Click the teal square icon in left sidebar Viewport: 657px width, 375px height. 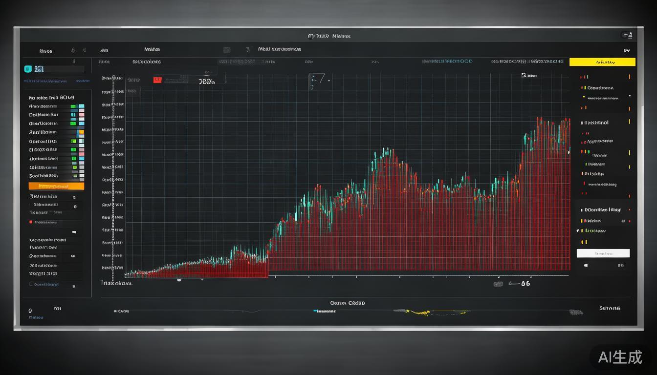pyautogui.click(x=27, y=69)
